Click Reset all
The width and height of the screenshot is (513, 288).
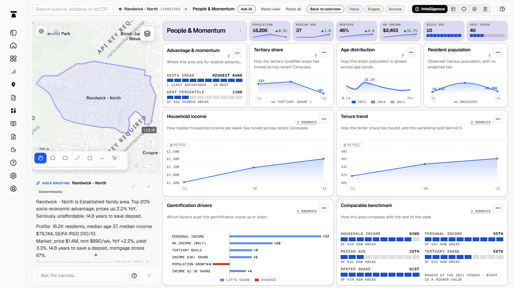coord(293,9)
